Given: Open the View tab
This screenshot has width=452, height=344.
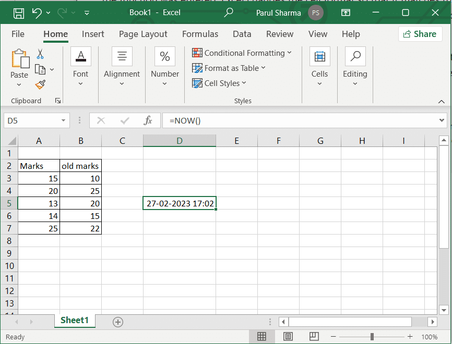Looking at the screenshot, I should coord(318,34).
